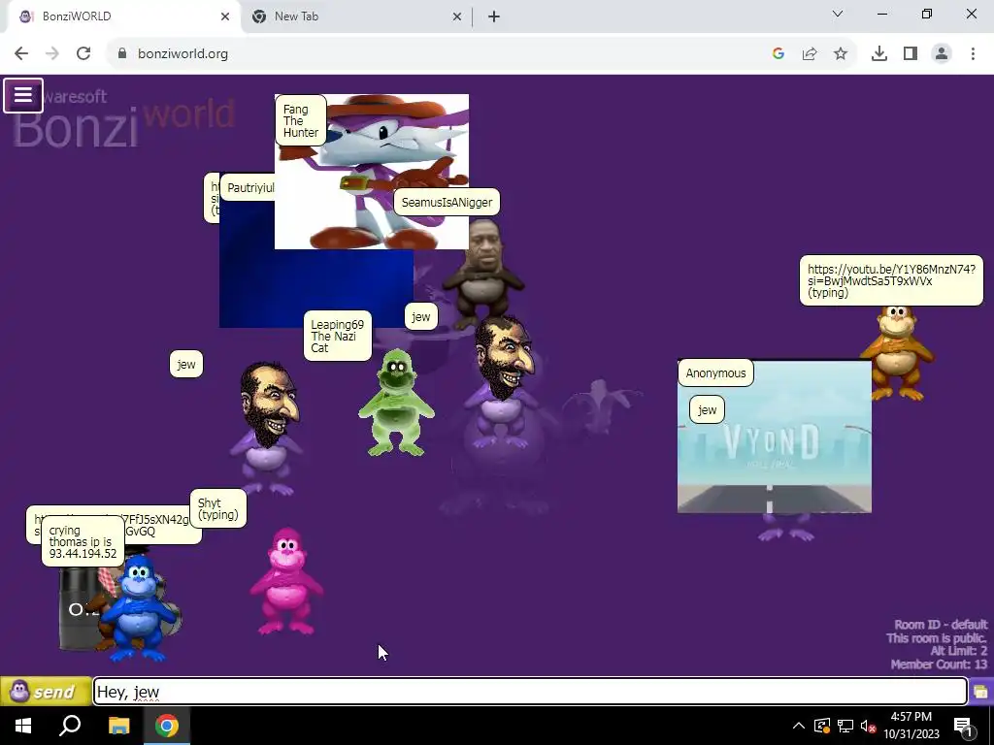Bookmark this page with the star
This screenshot has width=994, height=745.
point(841,54)
